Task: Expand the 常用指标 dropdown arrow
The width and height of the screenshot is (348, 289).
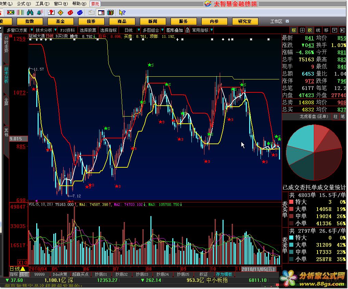Action: (x=212, y=30)
